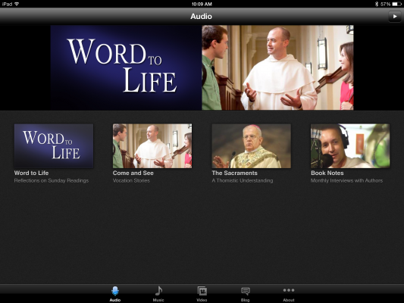Image resolution: width=404 pixels, height=303 pixels.
Task: Open the Word to Life thumbnail
Action: point(54,146)
